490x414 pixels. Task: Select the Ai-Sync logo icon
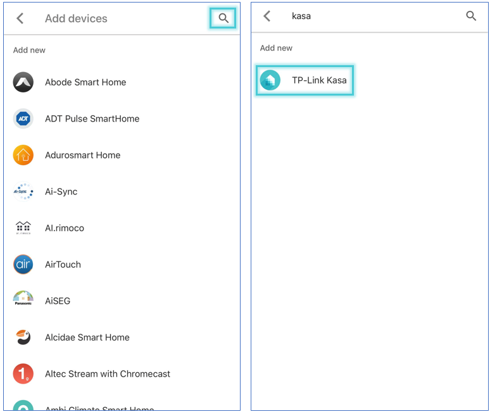23,192
